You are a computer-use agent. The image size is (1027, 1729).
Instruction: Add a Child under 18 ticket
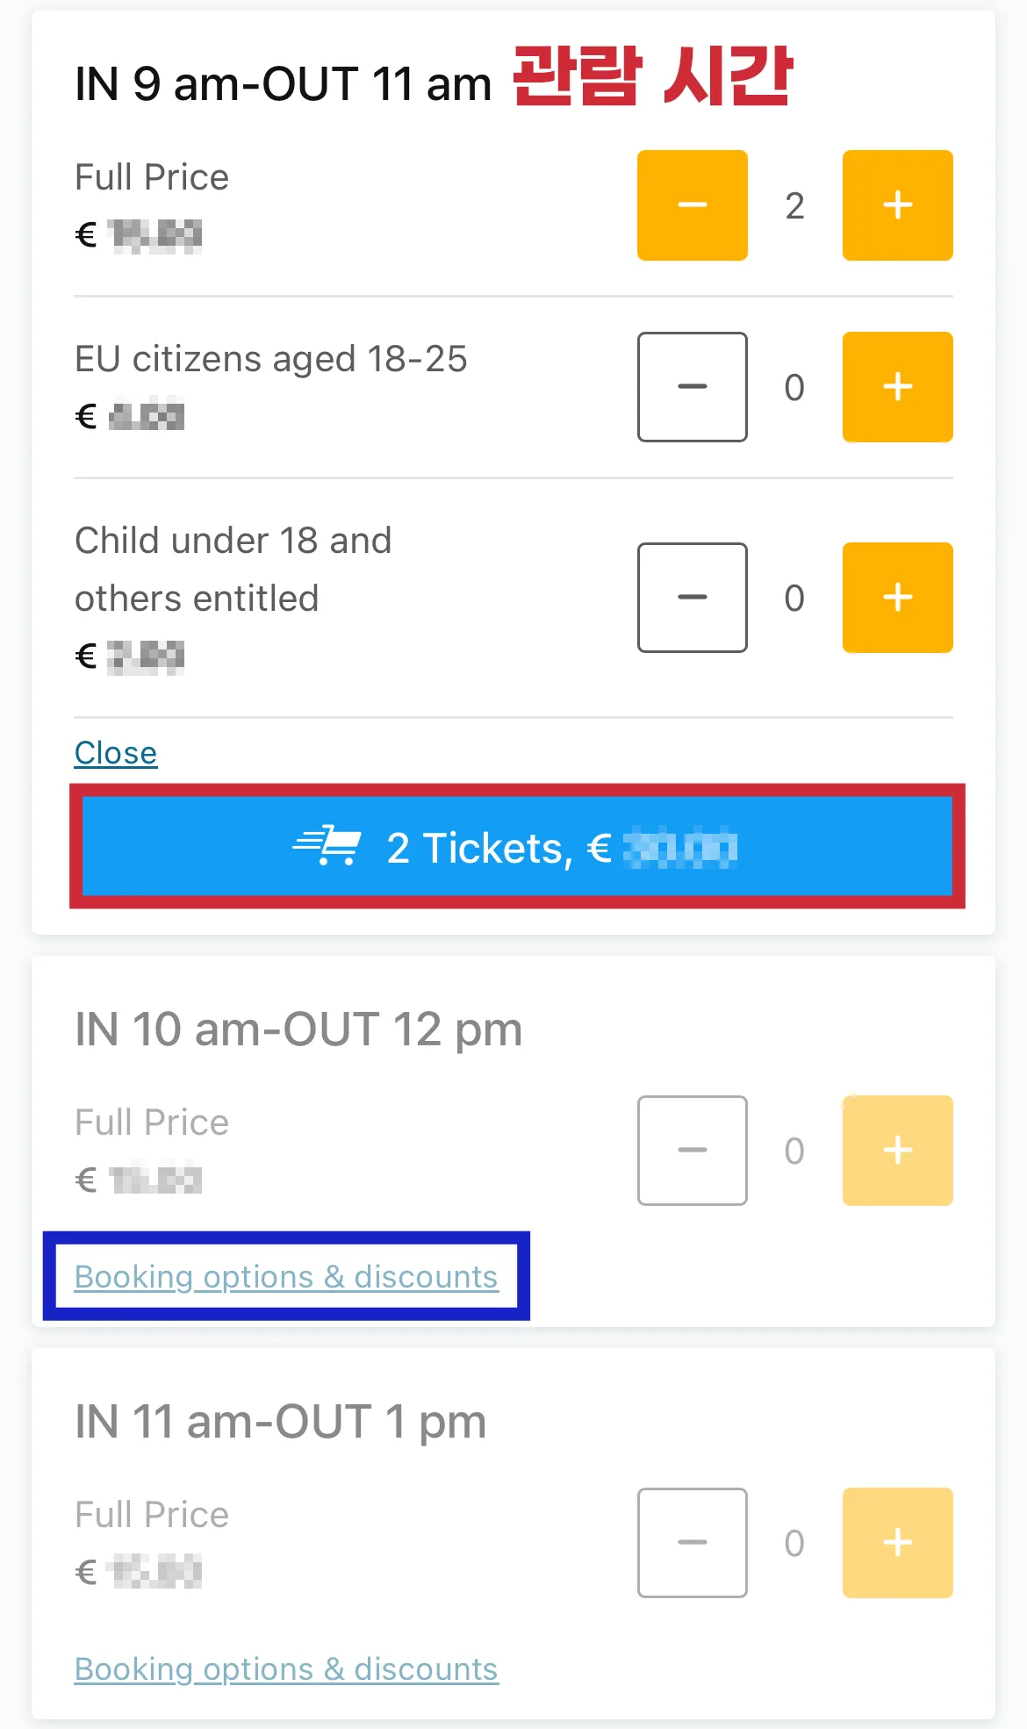[897, 598]
